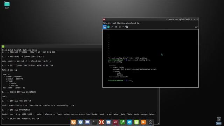This screenshot has height=126, width=224.
Task: Click 'hostname: coreos01' line in VM console
Action: (119, 77)
